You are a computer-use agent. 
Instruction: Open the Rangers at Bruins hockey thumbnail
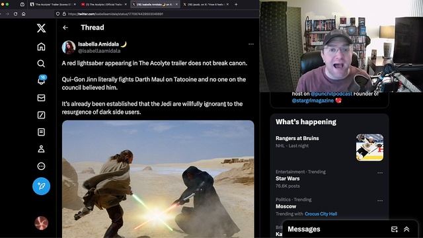(x=369, y=147)
